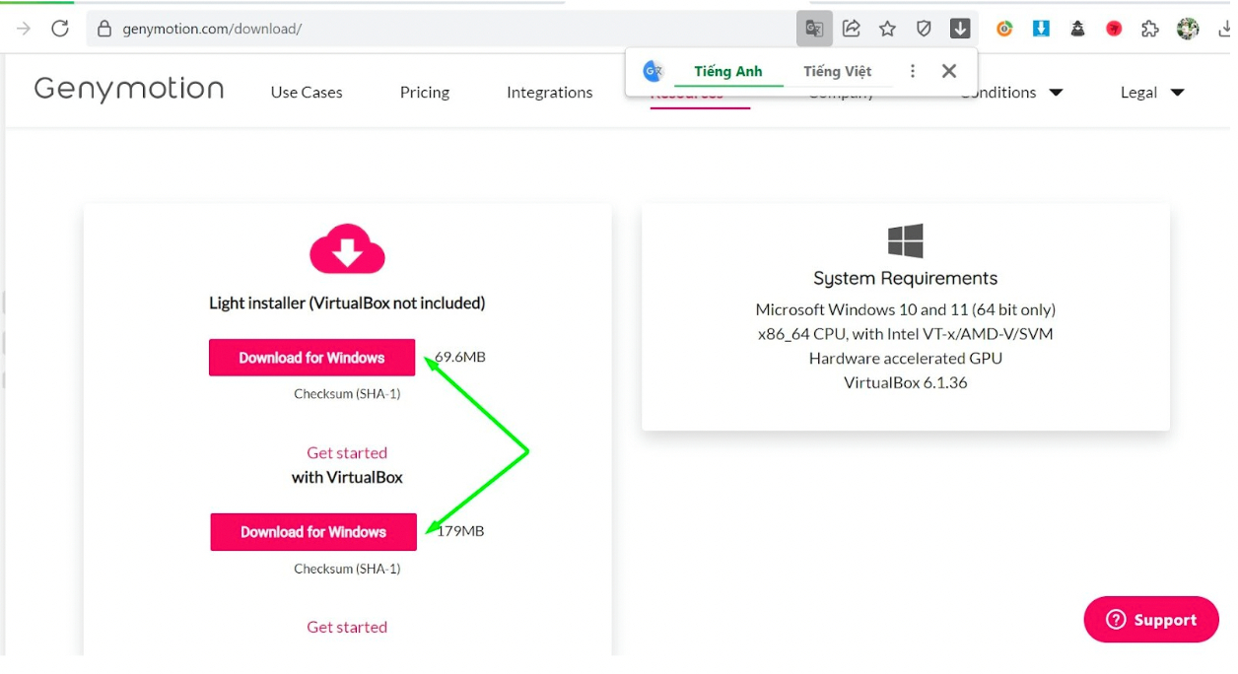Click the "x86_64 CPU, with Intel VT-x/AMD-V/SVM" line
The height and width of the screenshot is (674, 1238).
point(906,334)
